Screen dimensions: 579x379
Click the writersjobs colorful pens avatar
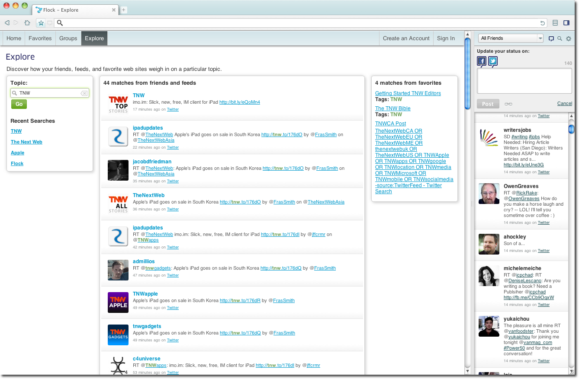[489, 137]
